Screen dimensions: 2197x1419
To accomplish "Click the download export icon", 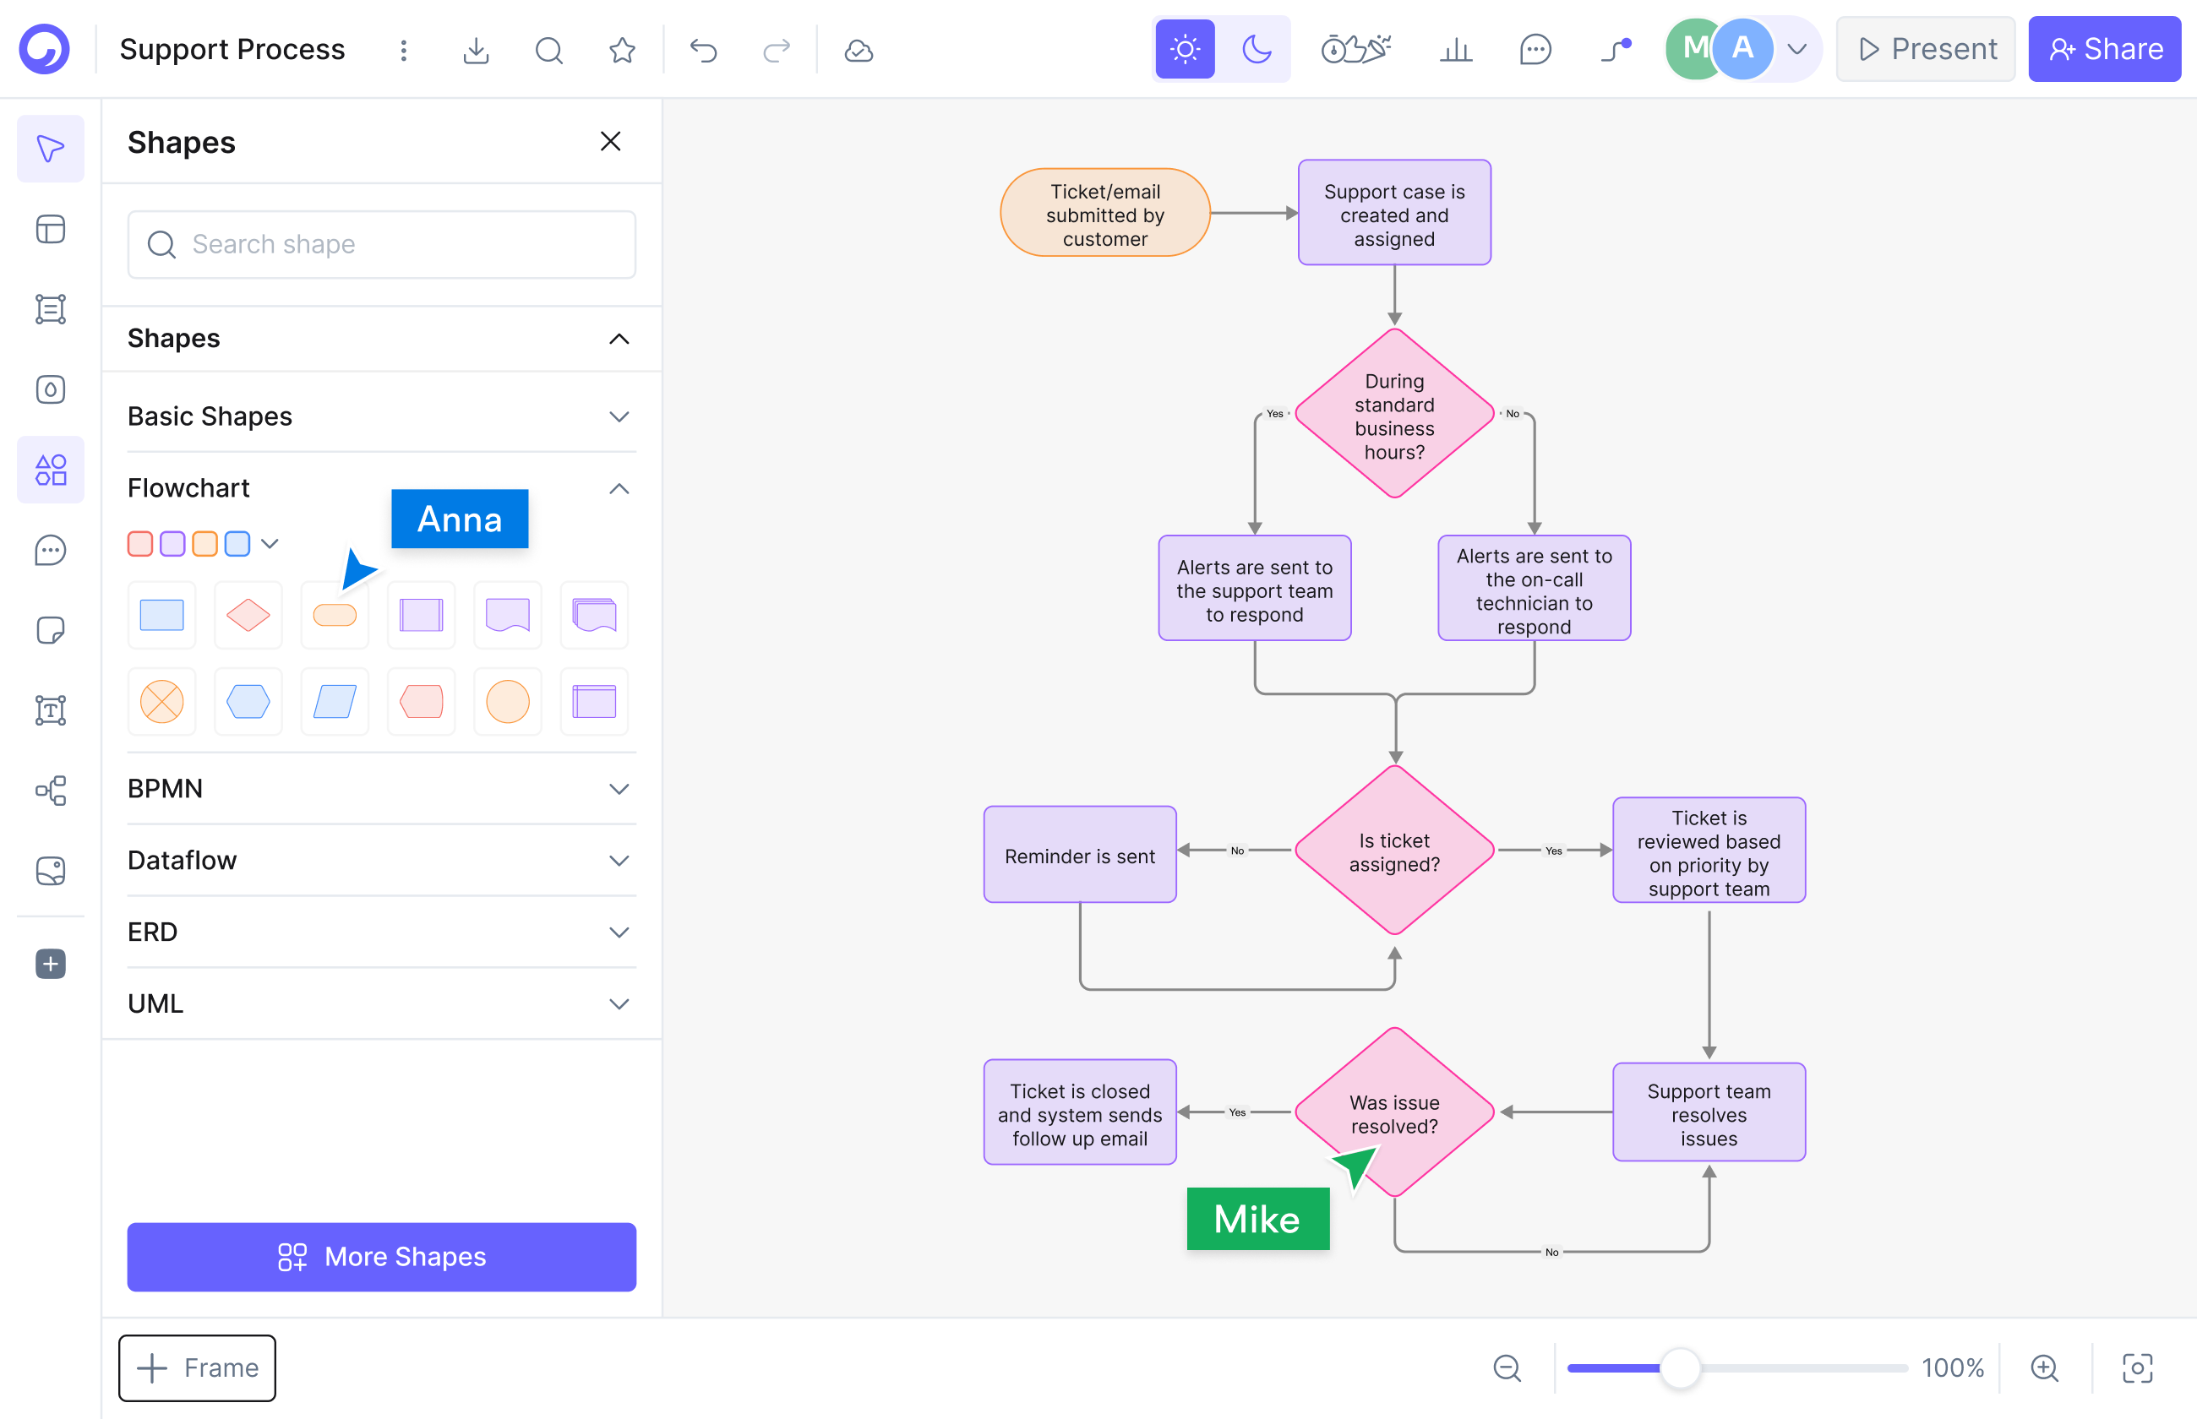I will pyautogui.click(x=476, y=50).
